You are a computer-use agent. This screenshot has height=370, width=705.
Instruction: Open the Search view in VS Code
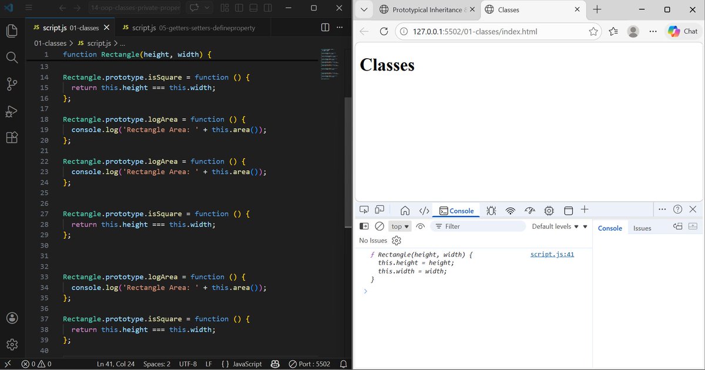click(12, 58)
